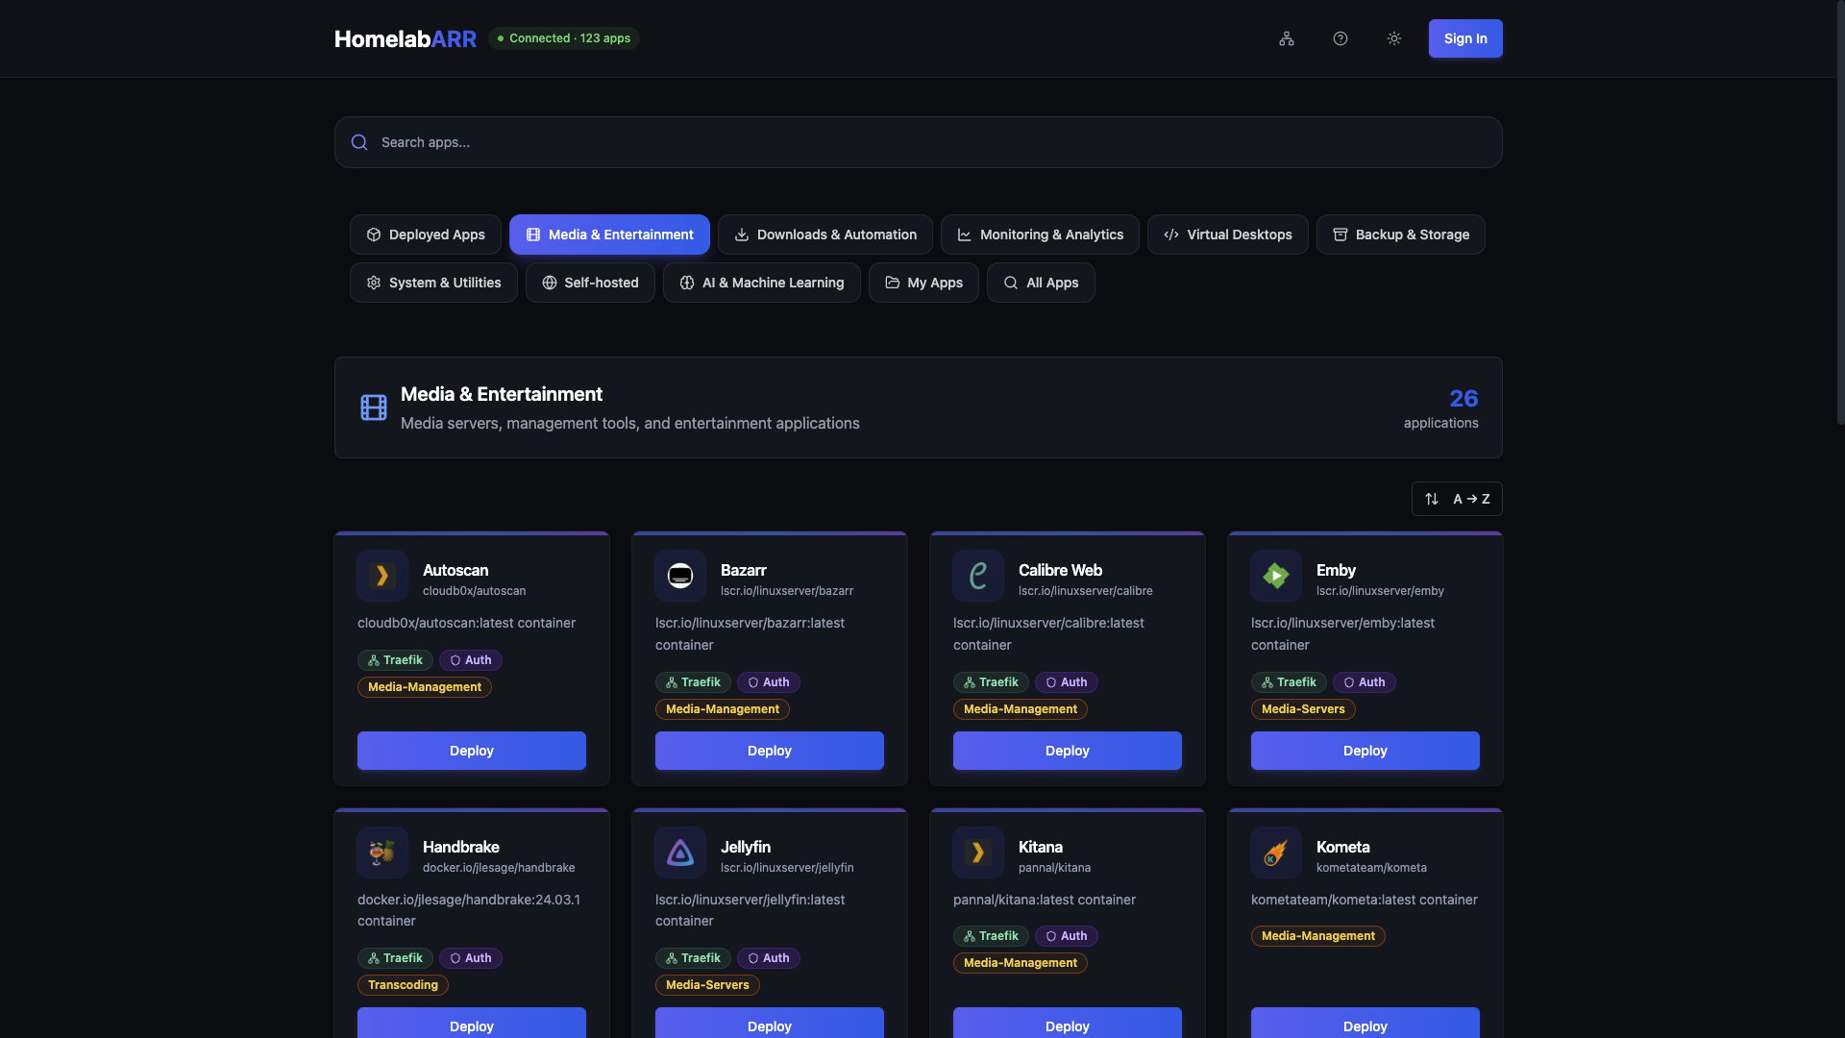The width and height of the screenshot is (1845, 1038).
Task: Click the Handbrake app logo icon
Action: [x=382, y=853]
